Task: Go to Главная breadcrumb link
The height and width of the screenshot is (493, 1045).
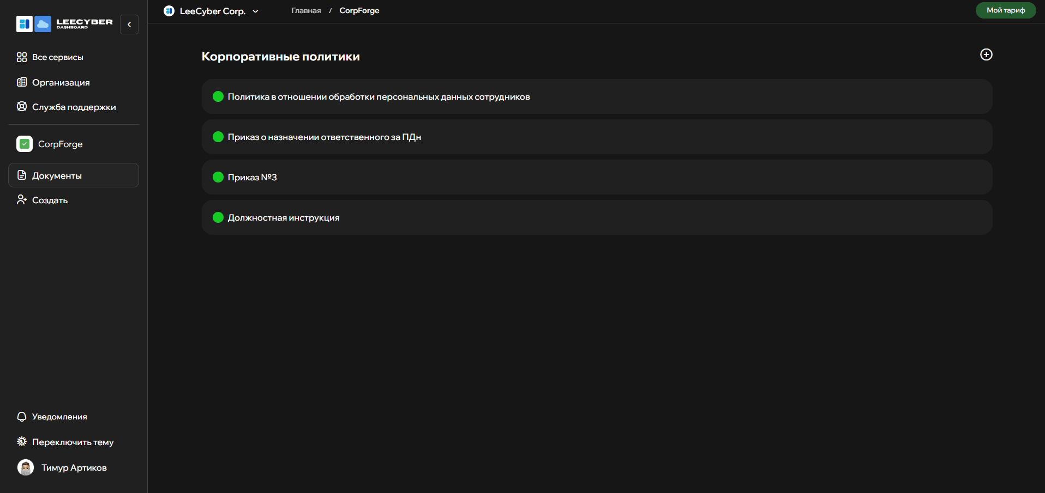Action: tap(306, 11)
